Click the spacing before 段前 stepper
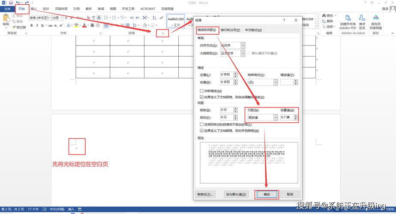This screenshot has height=214, width=396. (x=235, y=110)
